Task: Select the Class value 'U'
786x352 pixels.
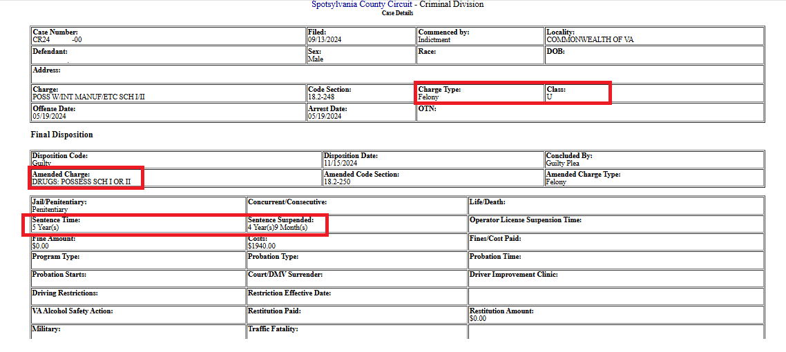Action: coord(549,97)
